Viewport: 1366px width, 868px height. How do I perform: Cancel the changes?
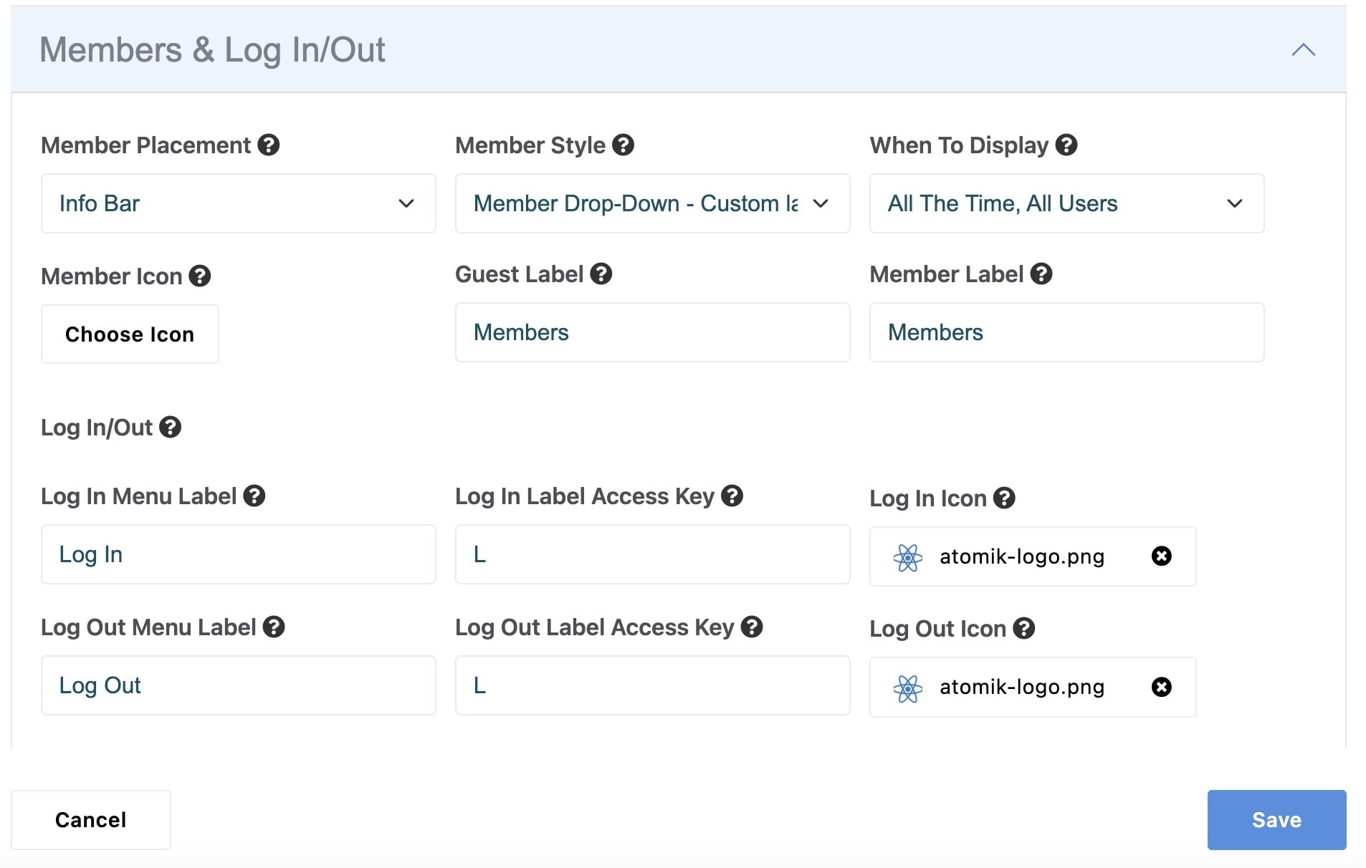pos(91,820)
